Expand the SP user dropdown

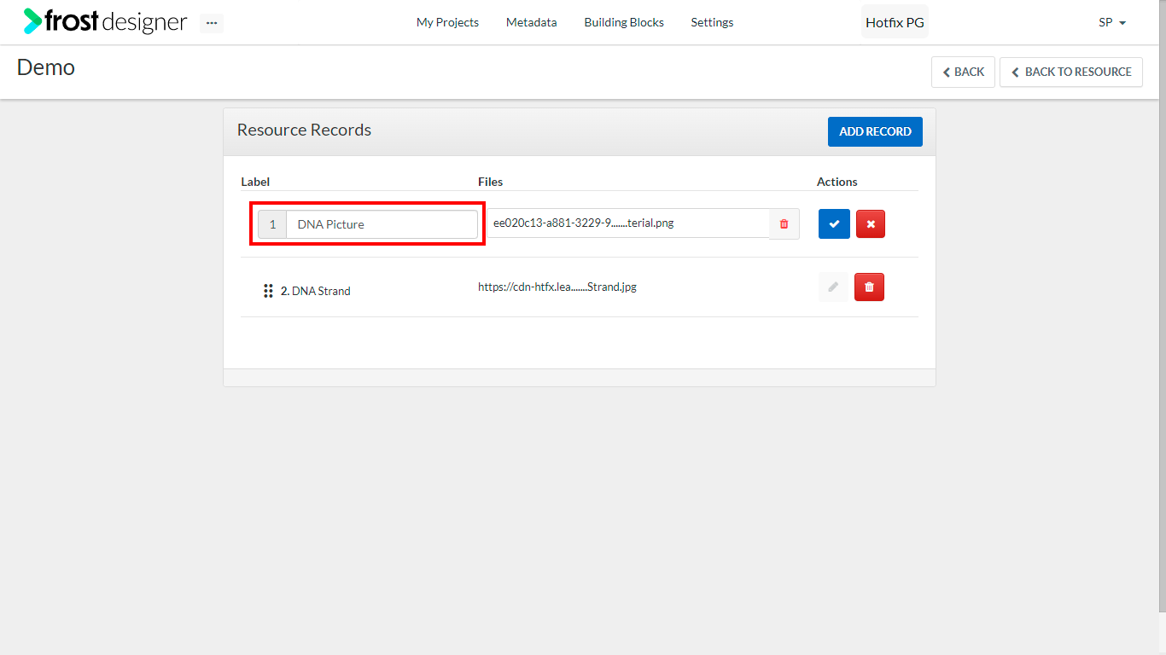point(1112,22)
